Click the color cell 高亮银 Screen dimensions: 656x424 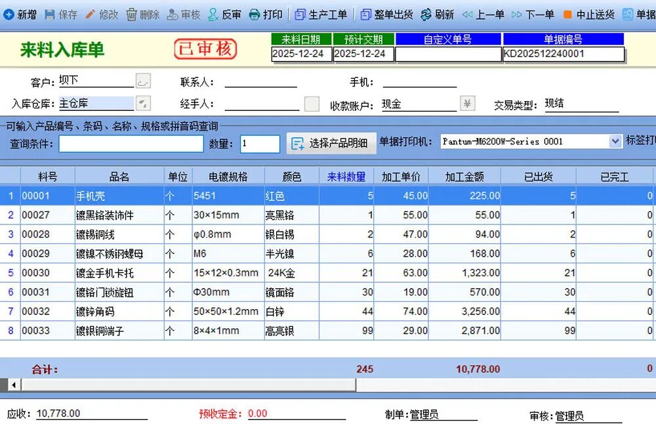[292, 331]
